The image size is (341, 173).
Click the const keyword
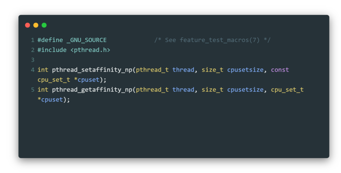point(280,70)
